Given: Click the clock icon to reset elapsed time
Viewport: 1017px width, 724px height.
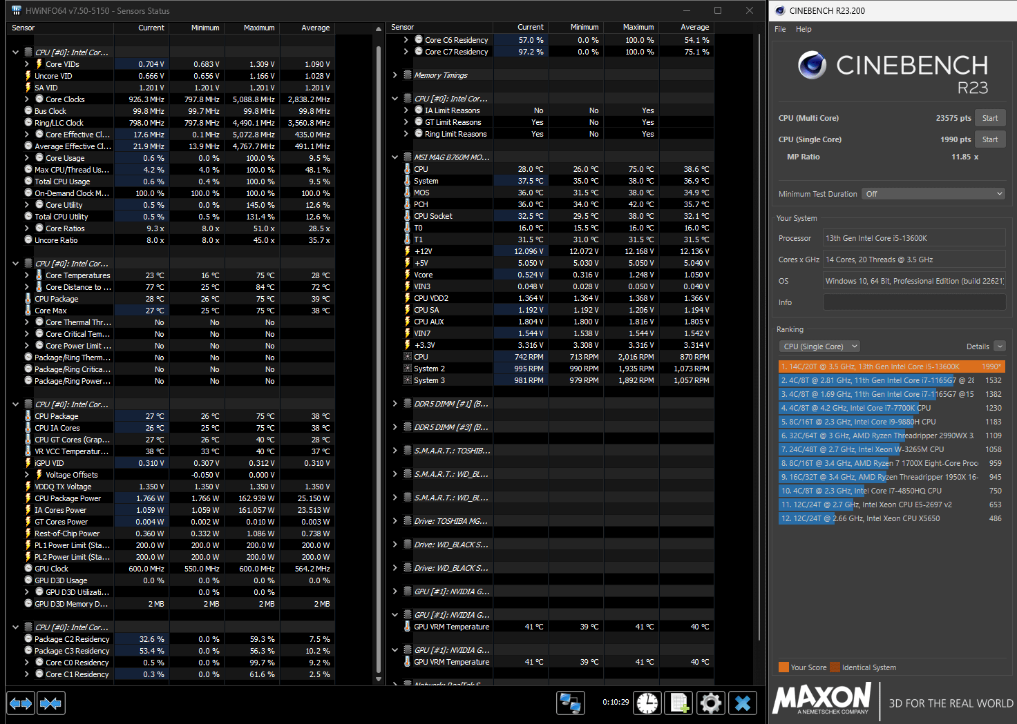Looking at the screenshot, I should point(647,703).
